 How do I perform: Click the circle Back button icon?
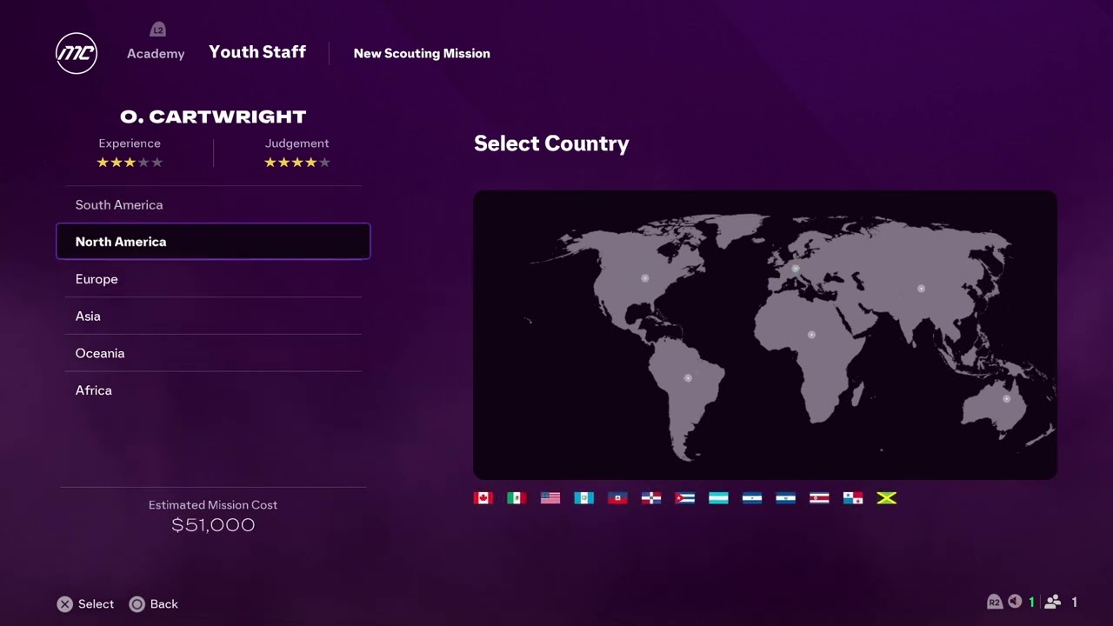[x=137, y=604]
